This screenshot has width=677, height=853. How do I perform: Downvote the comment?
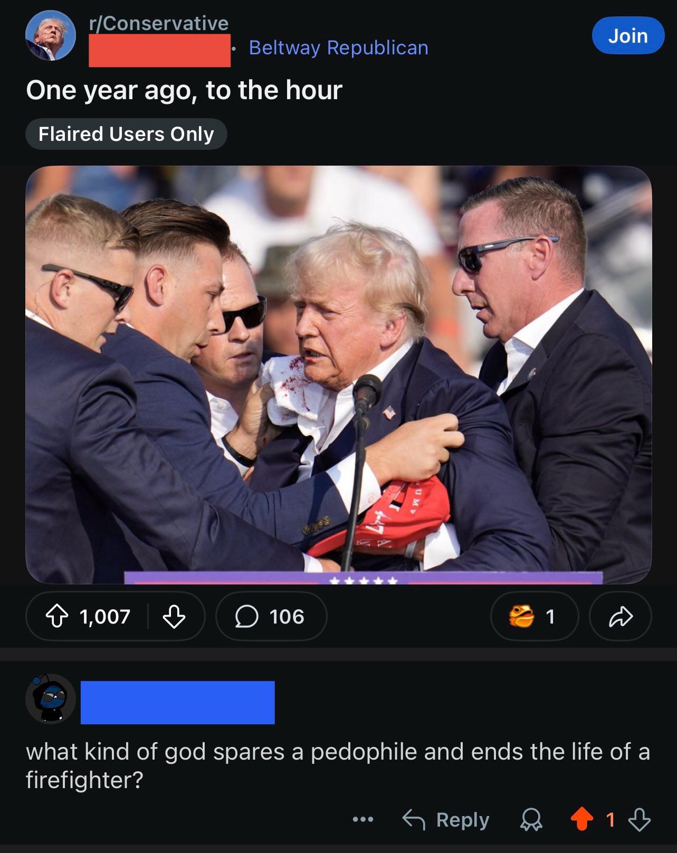click(x=639, y=820)
